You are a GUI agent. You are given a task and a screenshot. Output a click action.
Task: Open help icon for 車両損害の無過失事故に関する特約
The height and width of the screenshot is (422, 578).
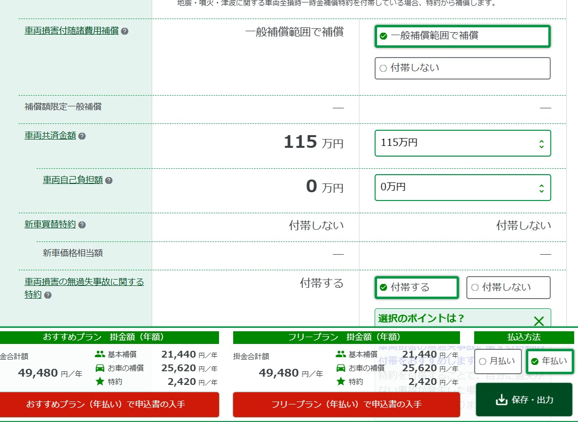[48, 295]
